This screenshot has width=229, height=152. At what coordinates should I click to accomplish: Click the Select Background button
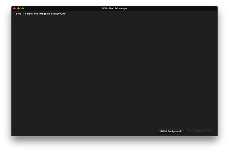click(x=171, y=131)
